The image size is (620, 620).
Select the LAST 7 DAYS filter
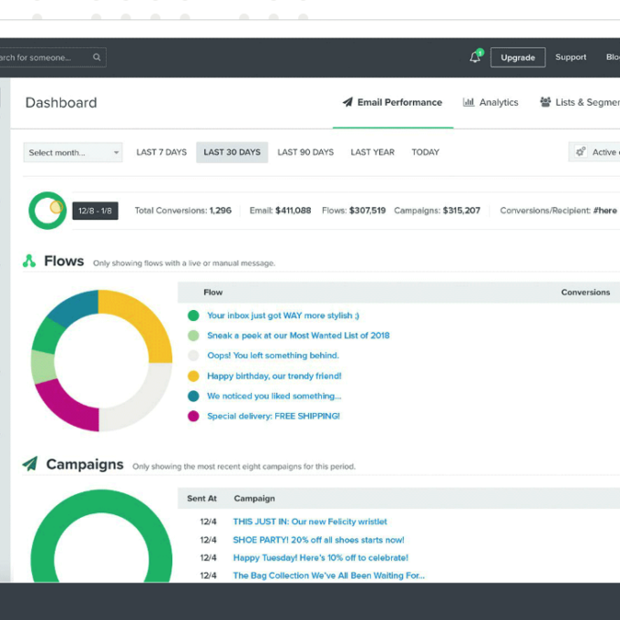coord(161,152)
